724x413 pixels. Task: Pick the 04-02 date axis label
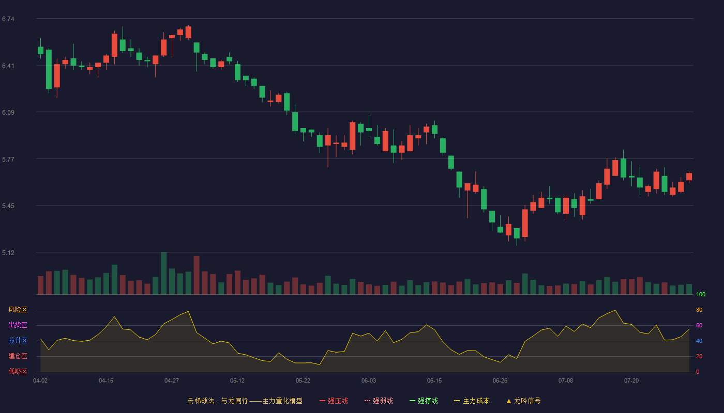click(40, 380)
